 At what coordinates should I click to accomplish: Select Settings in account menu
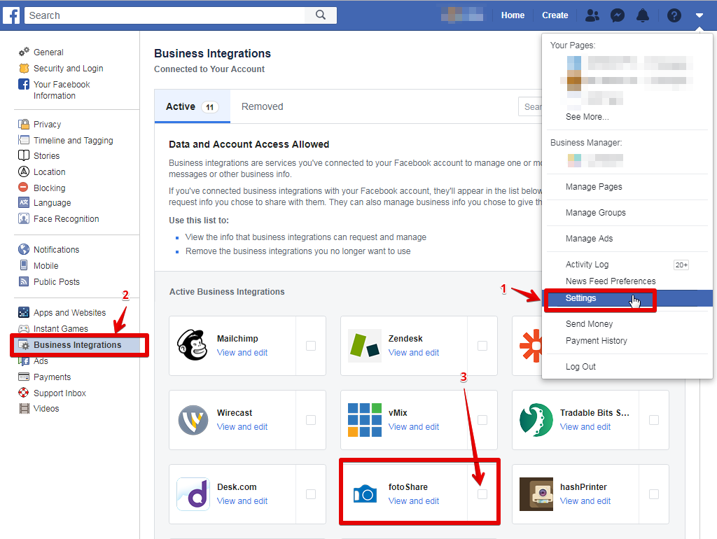point(627,298)
